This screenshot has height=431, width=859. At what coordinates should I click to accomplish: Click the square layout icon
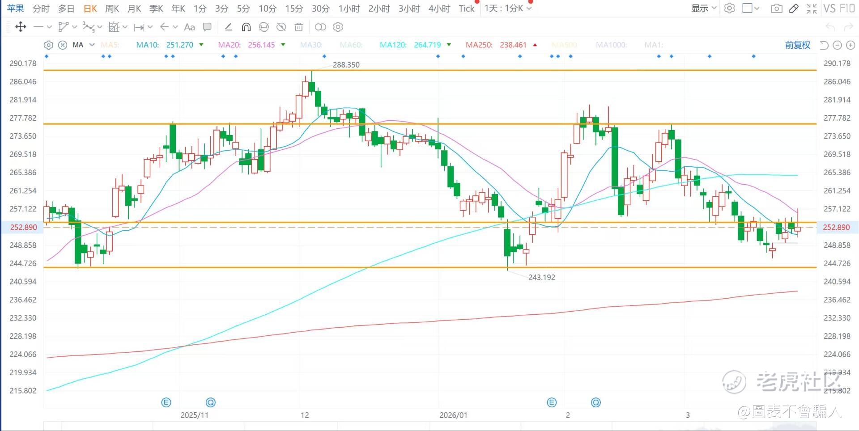pos(747,8)
